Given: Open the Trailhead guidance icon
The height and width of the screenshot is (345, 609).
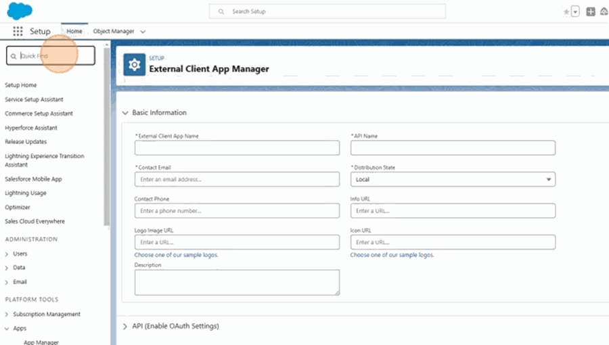Looking at the screenshot, I should pos(604,11).
